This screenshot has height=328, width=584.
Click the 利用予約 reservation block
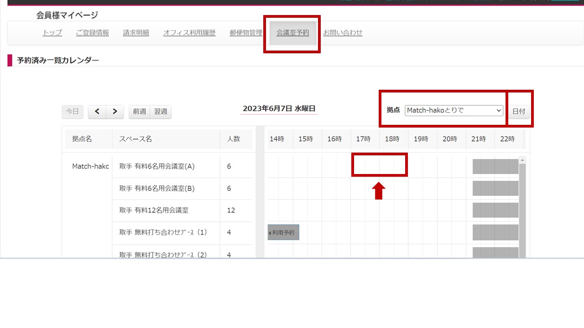click(283, 232)
